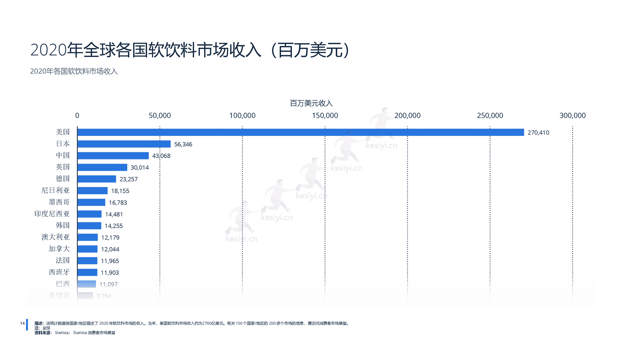This screenshot has width=623, height=351.
Task: Click the value label 270,410
Action: [x=538, y=132]
